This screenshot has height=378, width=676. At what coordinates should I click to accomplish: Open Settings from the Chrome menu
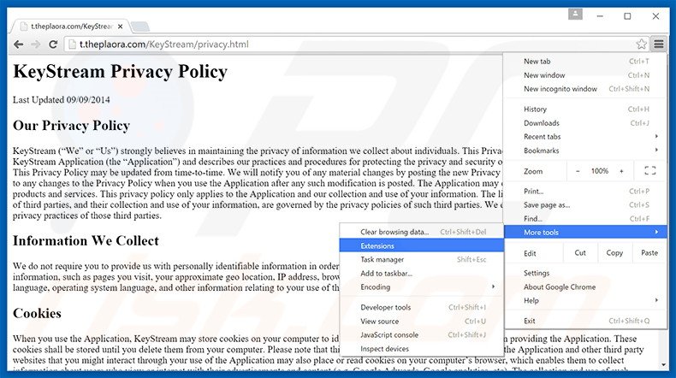(x=585, y=273)
